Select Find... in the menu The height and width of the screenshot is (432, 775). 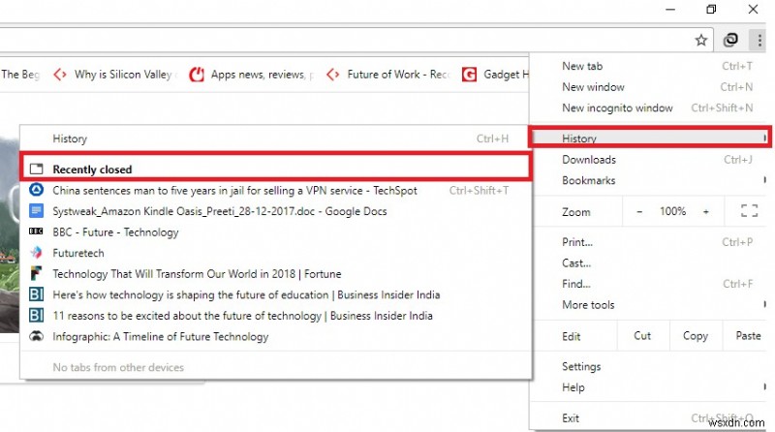[x=649, y=284]
